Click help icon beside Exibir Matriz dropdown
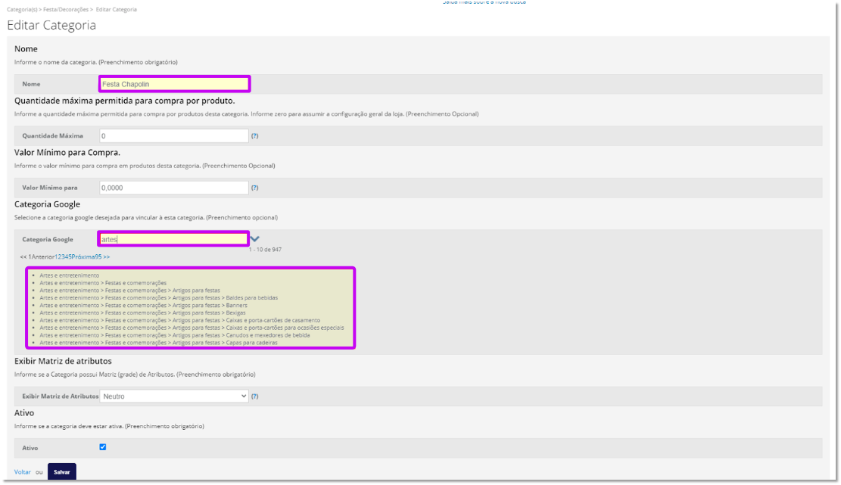841x485 pixels. tap(255, 396)
